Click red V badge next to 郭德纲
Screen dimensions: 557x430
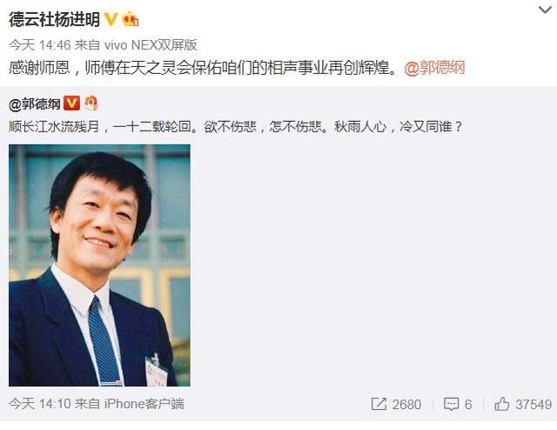pos(71,104)
